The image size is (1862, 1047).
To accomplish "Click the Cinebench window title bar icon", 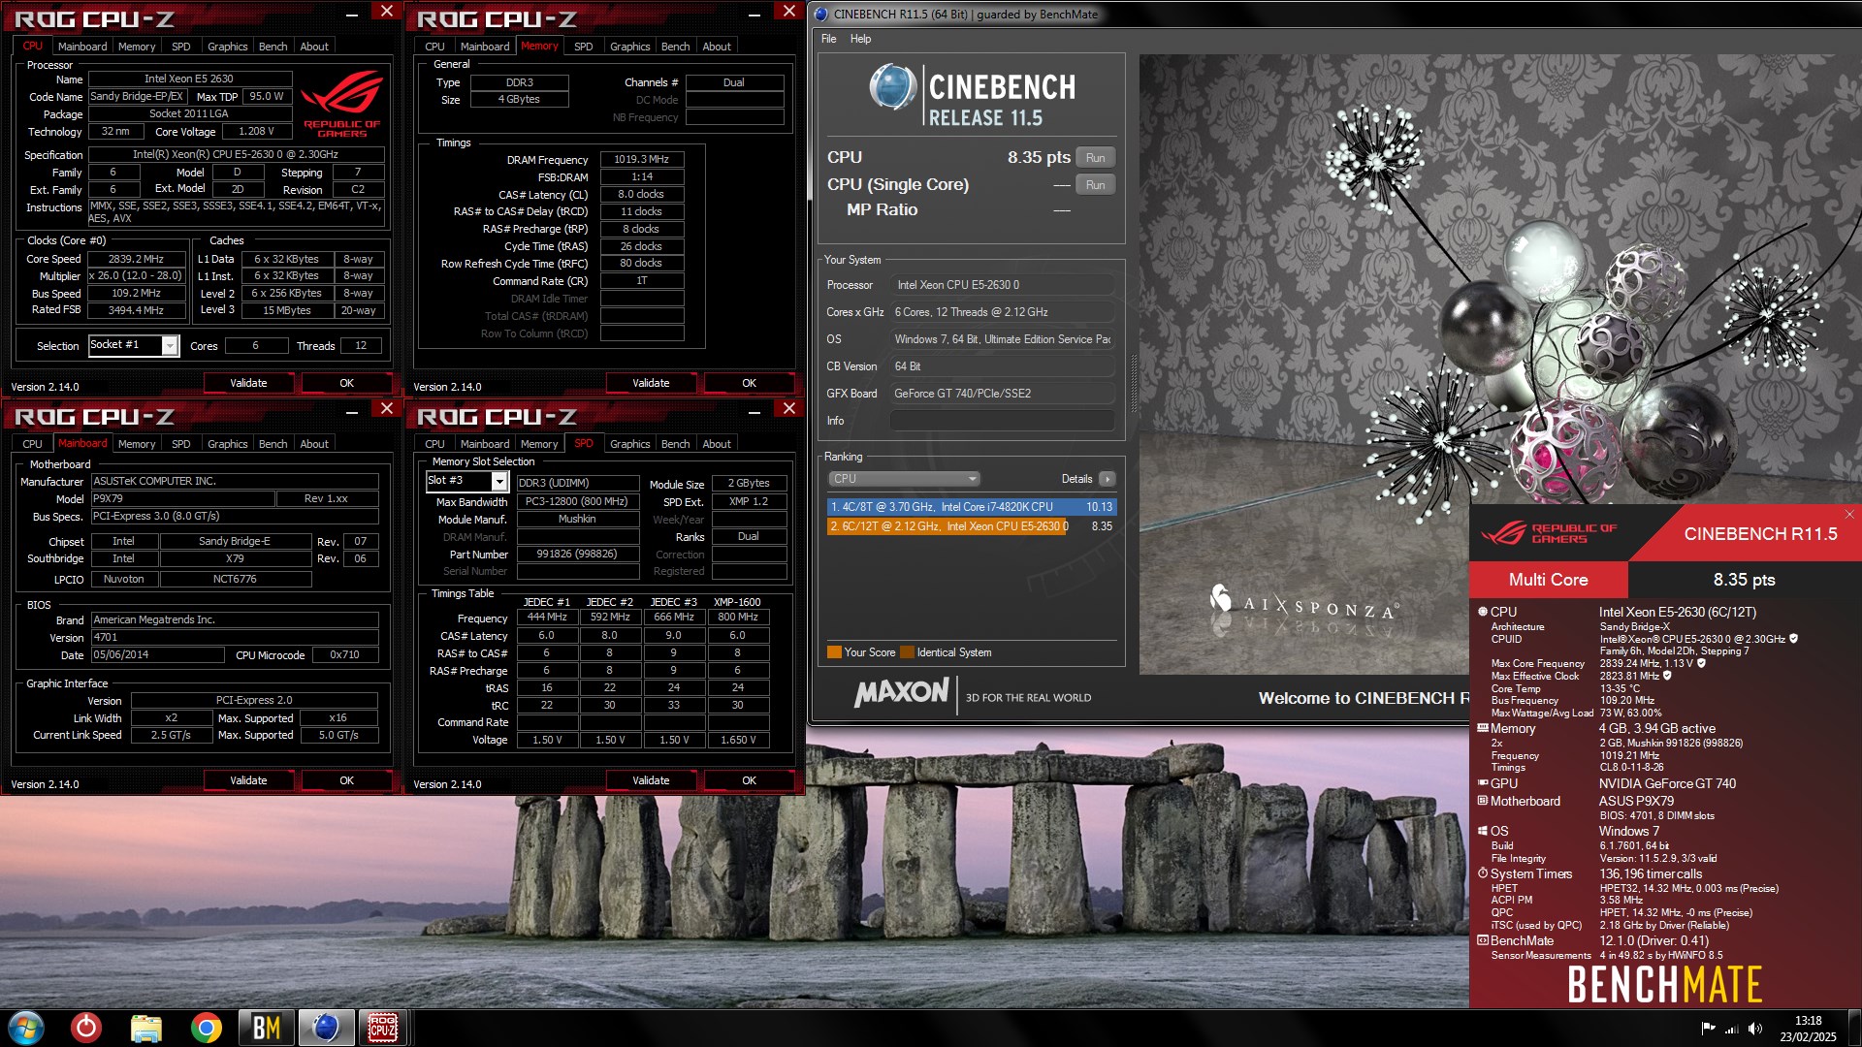I will point(821,14).
